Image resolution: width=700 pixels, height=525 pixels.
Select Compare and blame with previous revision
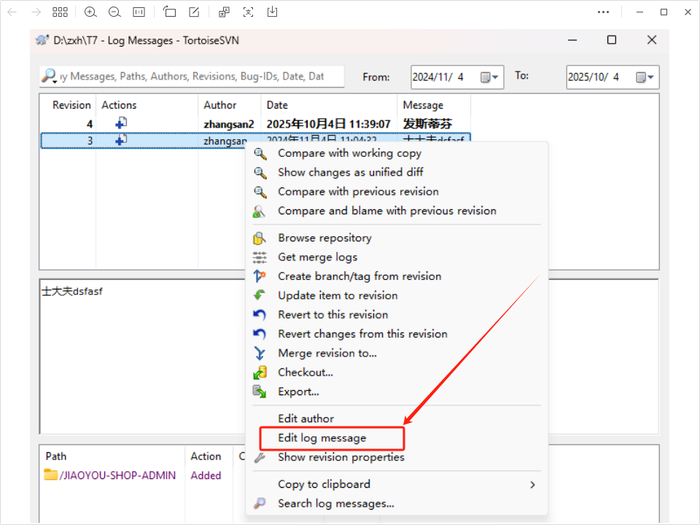pyautogui.click(x=397, y=211)
